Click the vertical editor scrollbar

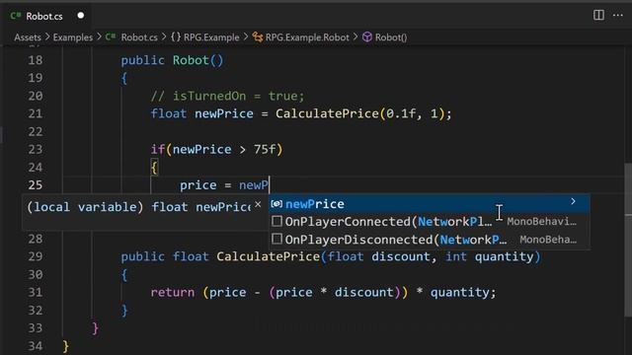coord(628,240)
